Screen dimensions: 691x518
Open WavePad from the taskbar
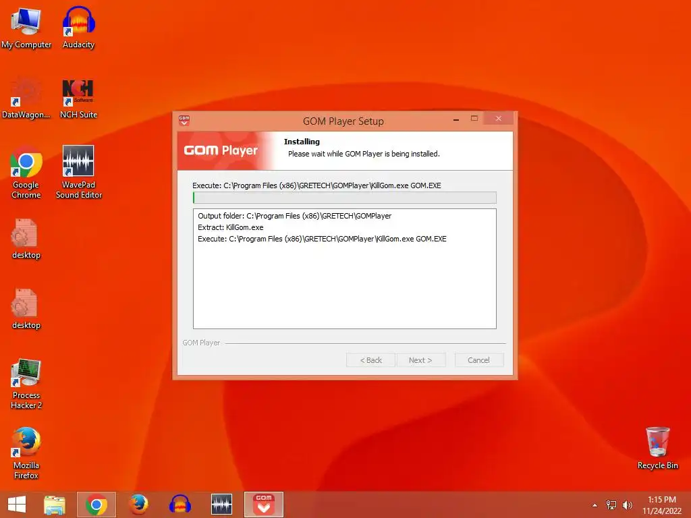point(221,505)
